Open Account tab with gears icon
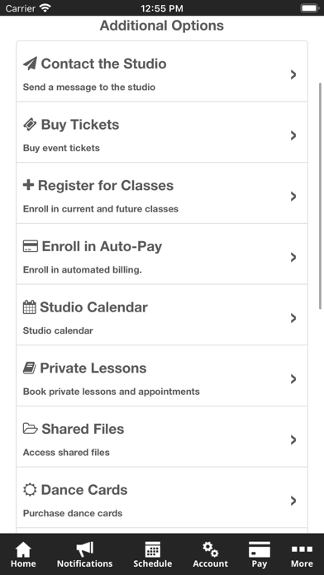This screenshot has width=324, height=575. [x=210, y=554]
